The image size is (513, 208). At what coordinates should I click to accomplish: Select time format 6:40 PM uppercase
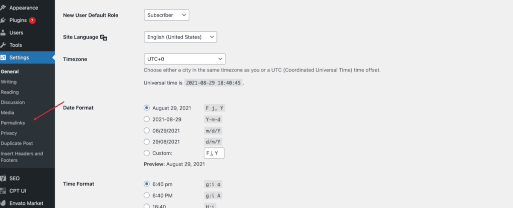147,195
